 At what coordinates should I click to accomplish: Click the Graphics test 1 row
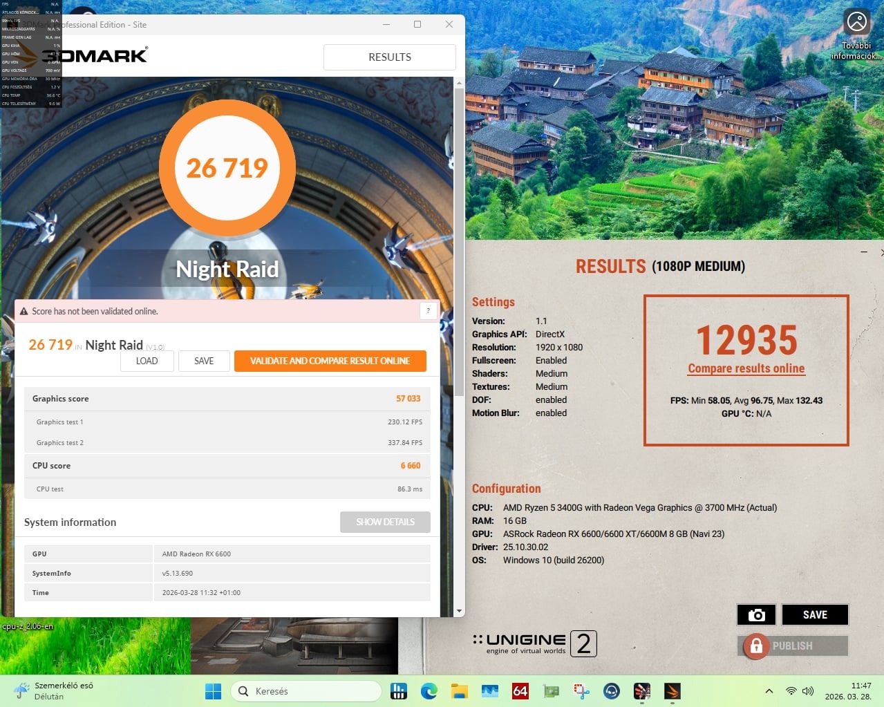[227, 422]
